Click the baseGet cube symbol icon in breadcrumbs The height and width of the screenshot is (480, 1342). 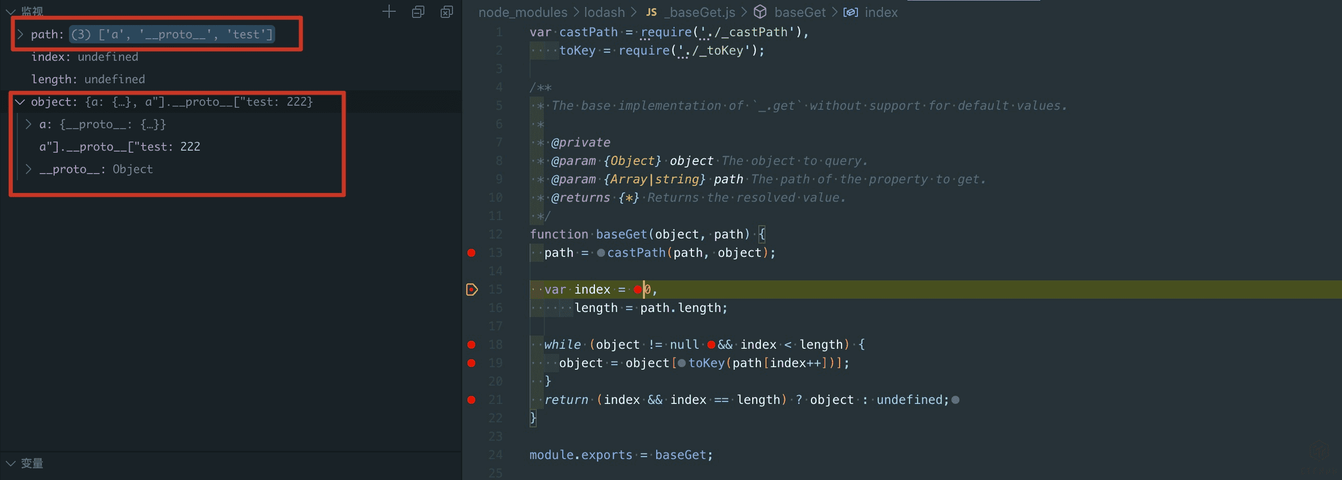[760, 12]
